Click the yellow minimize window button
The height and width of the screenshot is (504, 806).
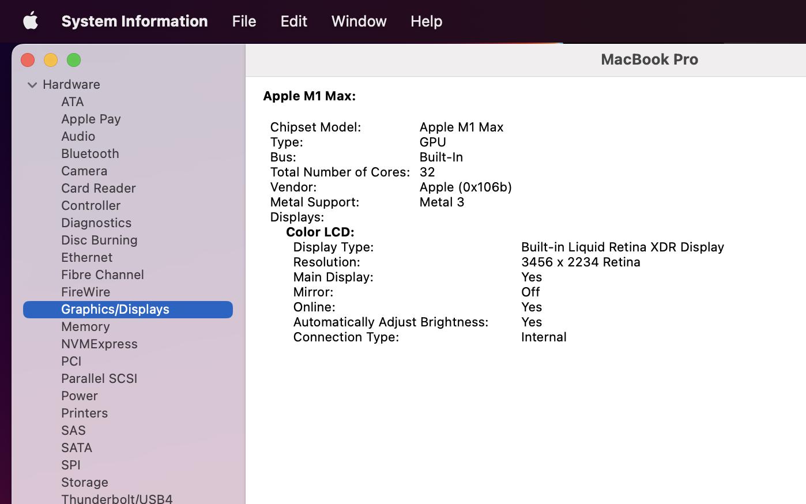click(51, 60)
